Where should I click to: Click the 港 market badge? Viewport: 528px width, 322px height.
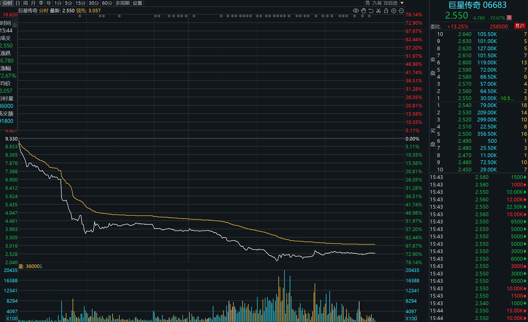point(509,18)
